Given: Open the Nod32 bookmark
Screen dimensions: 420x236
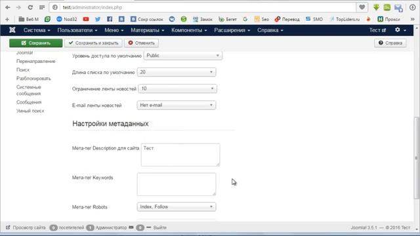Looking at the screenshot, I should (67, 19).
